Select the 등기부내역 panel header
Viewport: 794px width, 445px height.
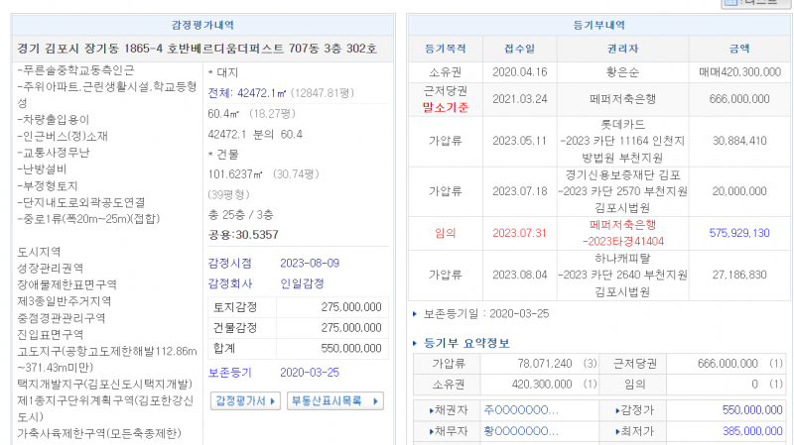point(599,24)
